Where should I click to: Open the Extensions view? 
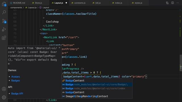click(x=4, y=38)
